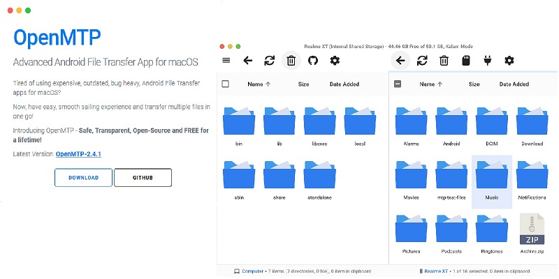Click the Realme XT link in status bar

[436, 271]
